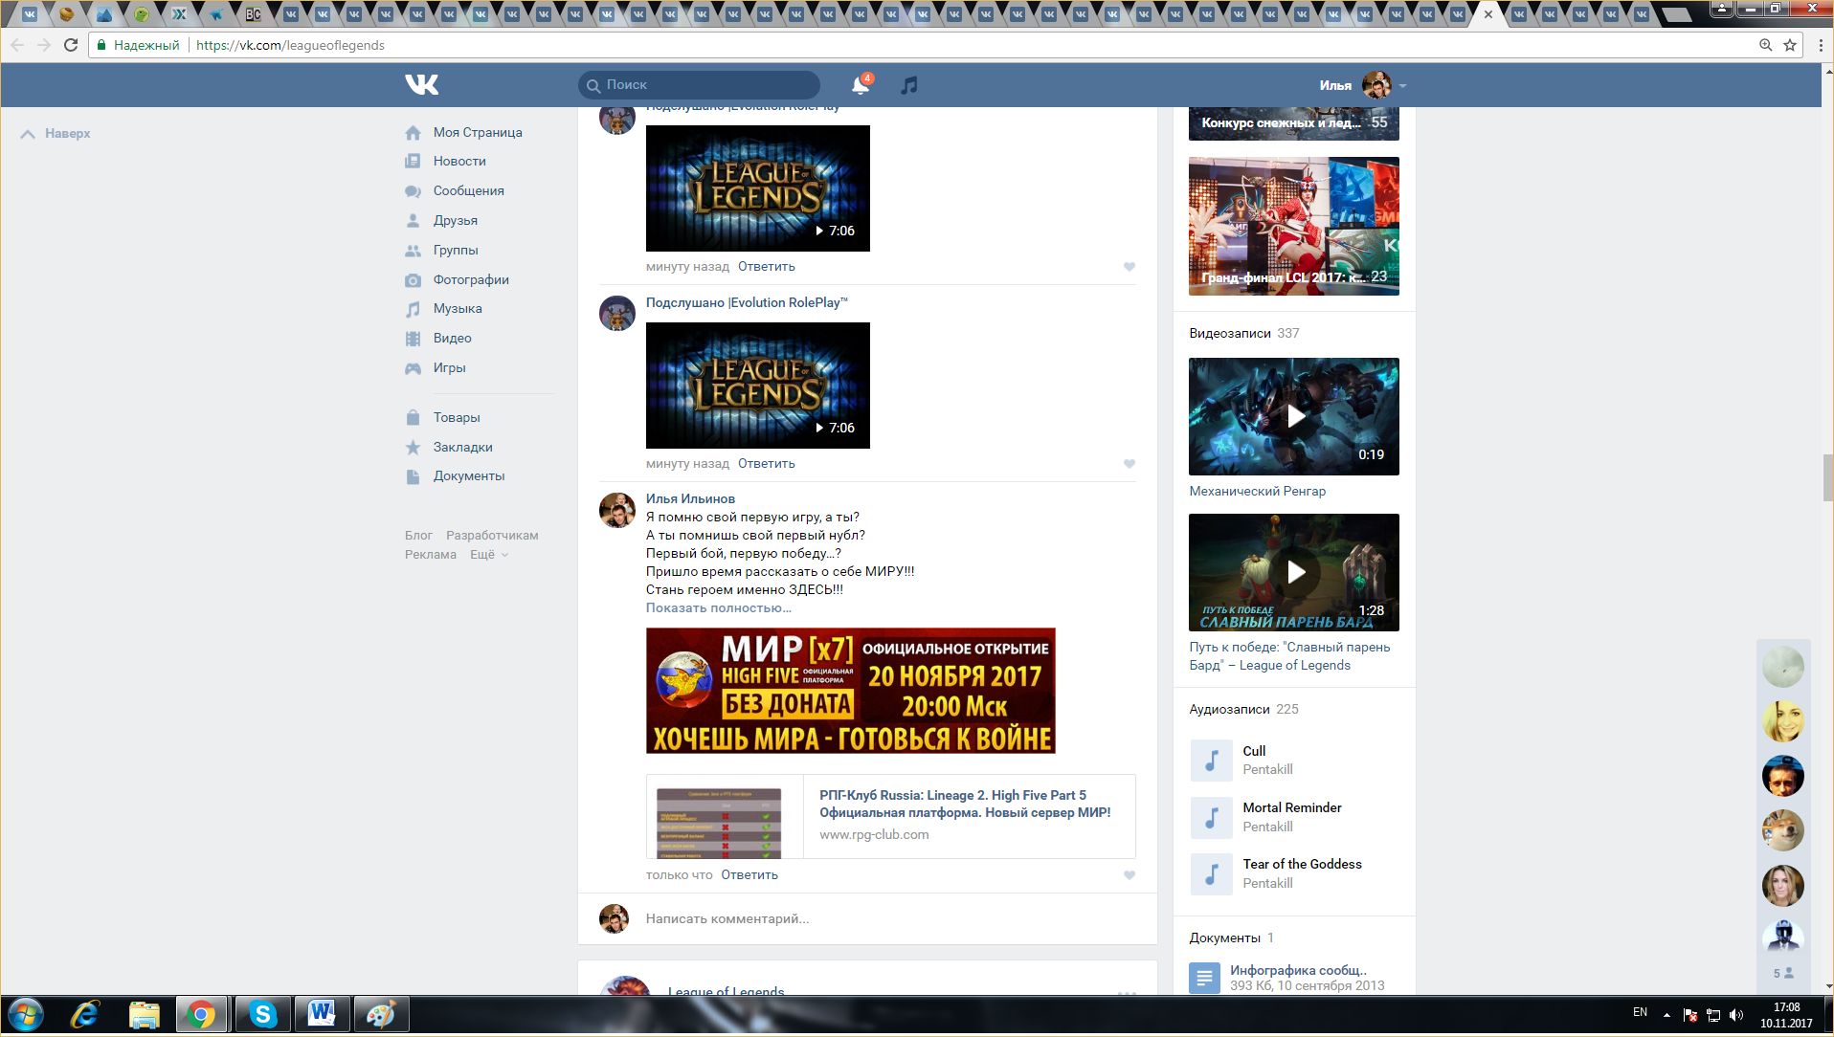Image resolution: width=1834 pixels, height=1037 pixels.
Task: Open Группы in the sidebar
Action: coord(455,250)
